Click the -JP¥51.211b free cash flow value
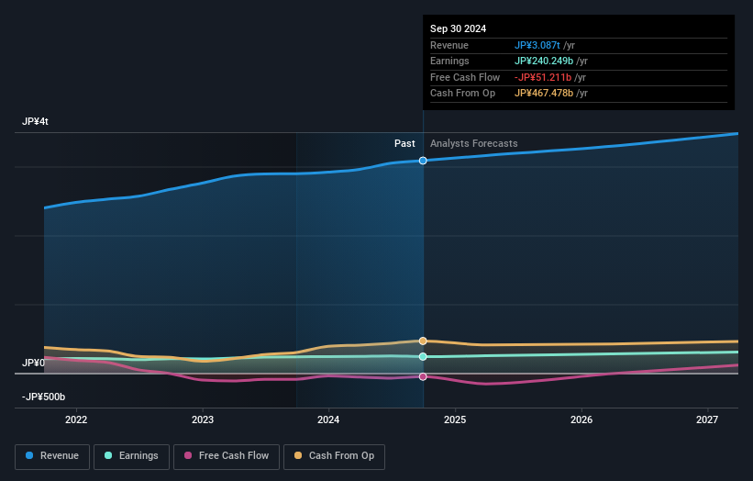Viewport: 753px width, 481px height. click(543, 77)
